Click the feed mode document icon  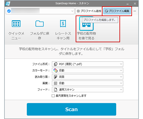pos(55,90)
